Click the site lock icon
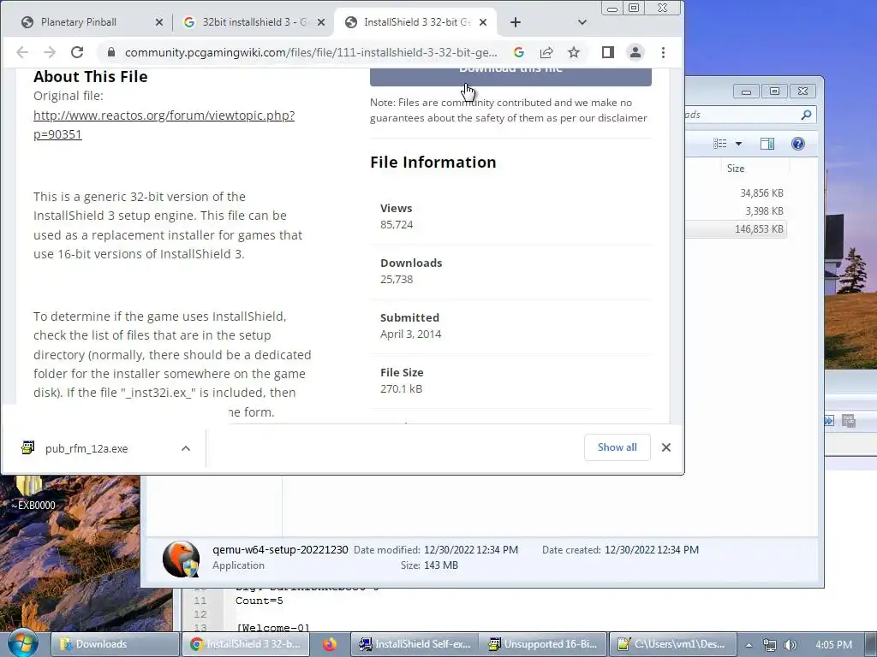 110,52
